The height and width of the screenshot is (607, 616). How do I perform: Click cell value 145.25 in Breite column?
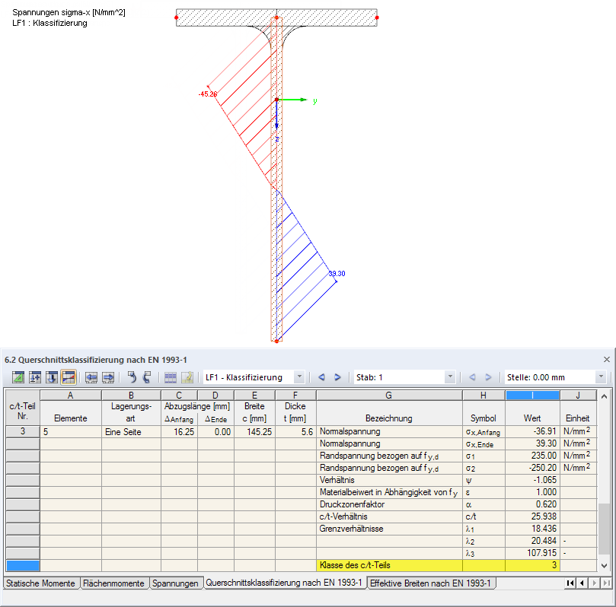point(254,431)
